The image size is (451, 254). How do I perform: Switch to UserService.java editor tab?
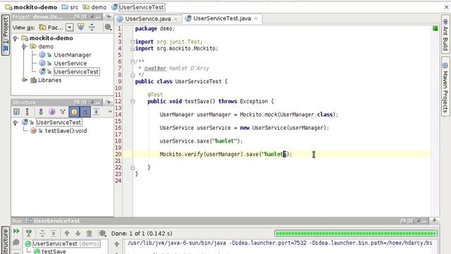coord(147,19)
